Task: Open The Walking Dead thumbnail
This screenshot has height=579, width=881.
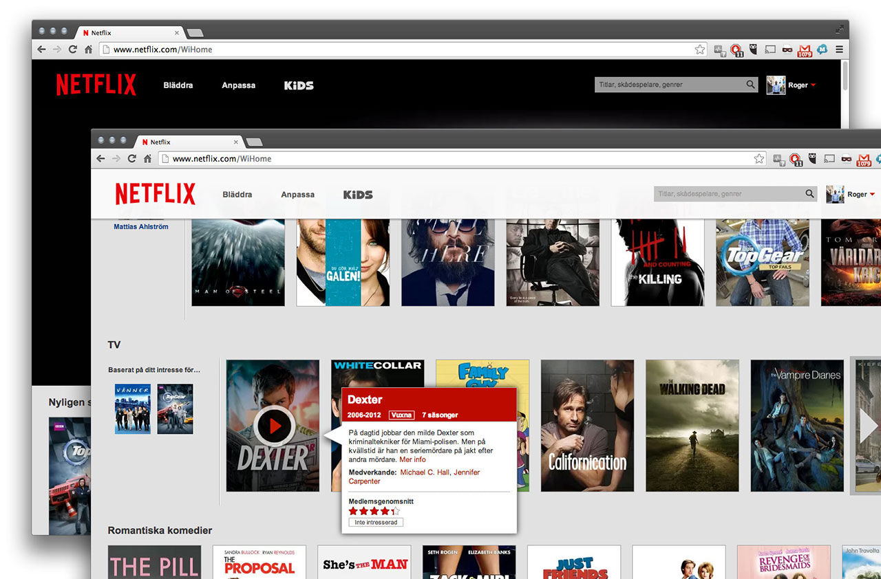Action: point(692,425)
